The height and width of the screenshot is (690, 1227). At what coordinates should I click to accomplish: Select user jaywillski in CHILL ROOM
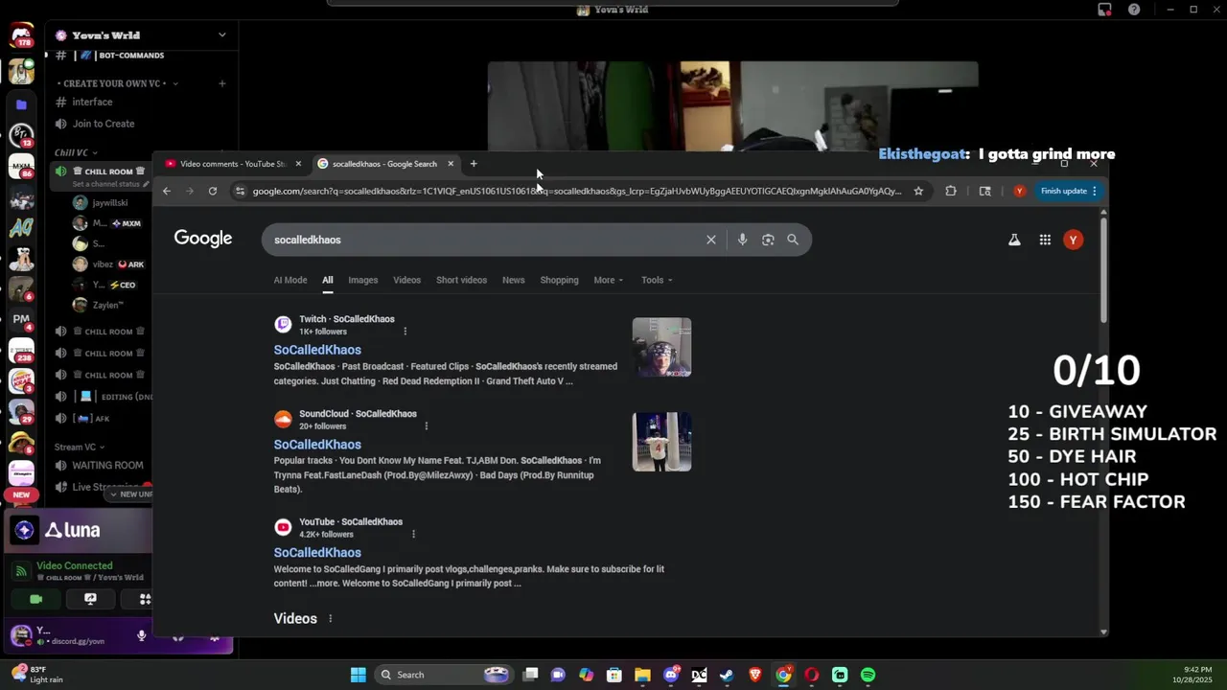110,203
